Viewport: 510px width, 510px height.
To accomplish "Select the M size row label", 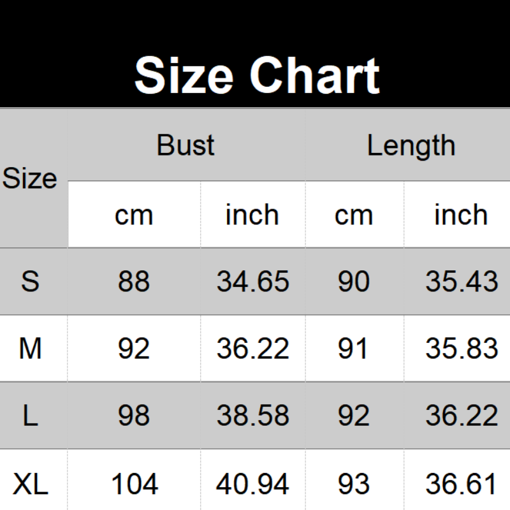I will pyautogui.click(x=30, y=349).
